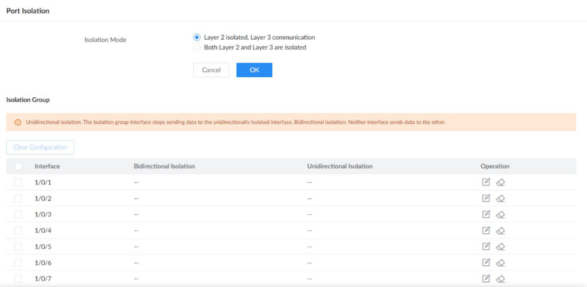Tick the checkbox for interface 1/0/6

18,263
